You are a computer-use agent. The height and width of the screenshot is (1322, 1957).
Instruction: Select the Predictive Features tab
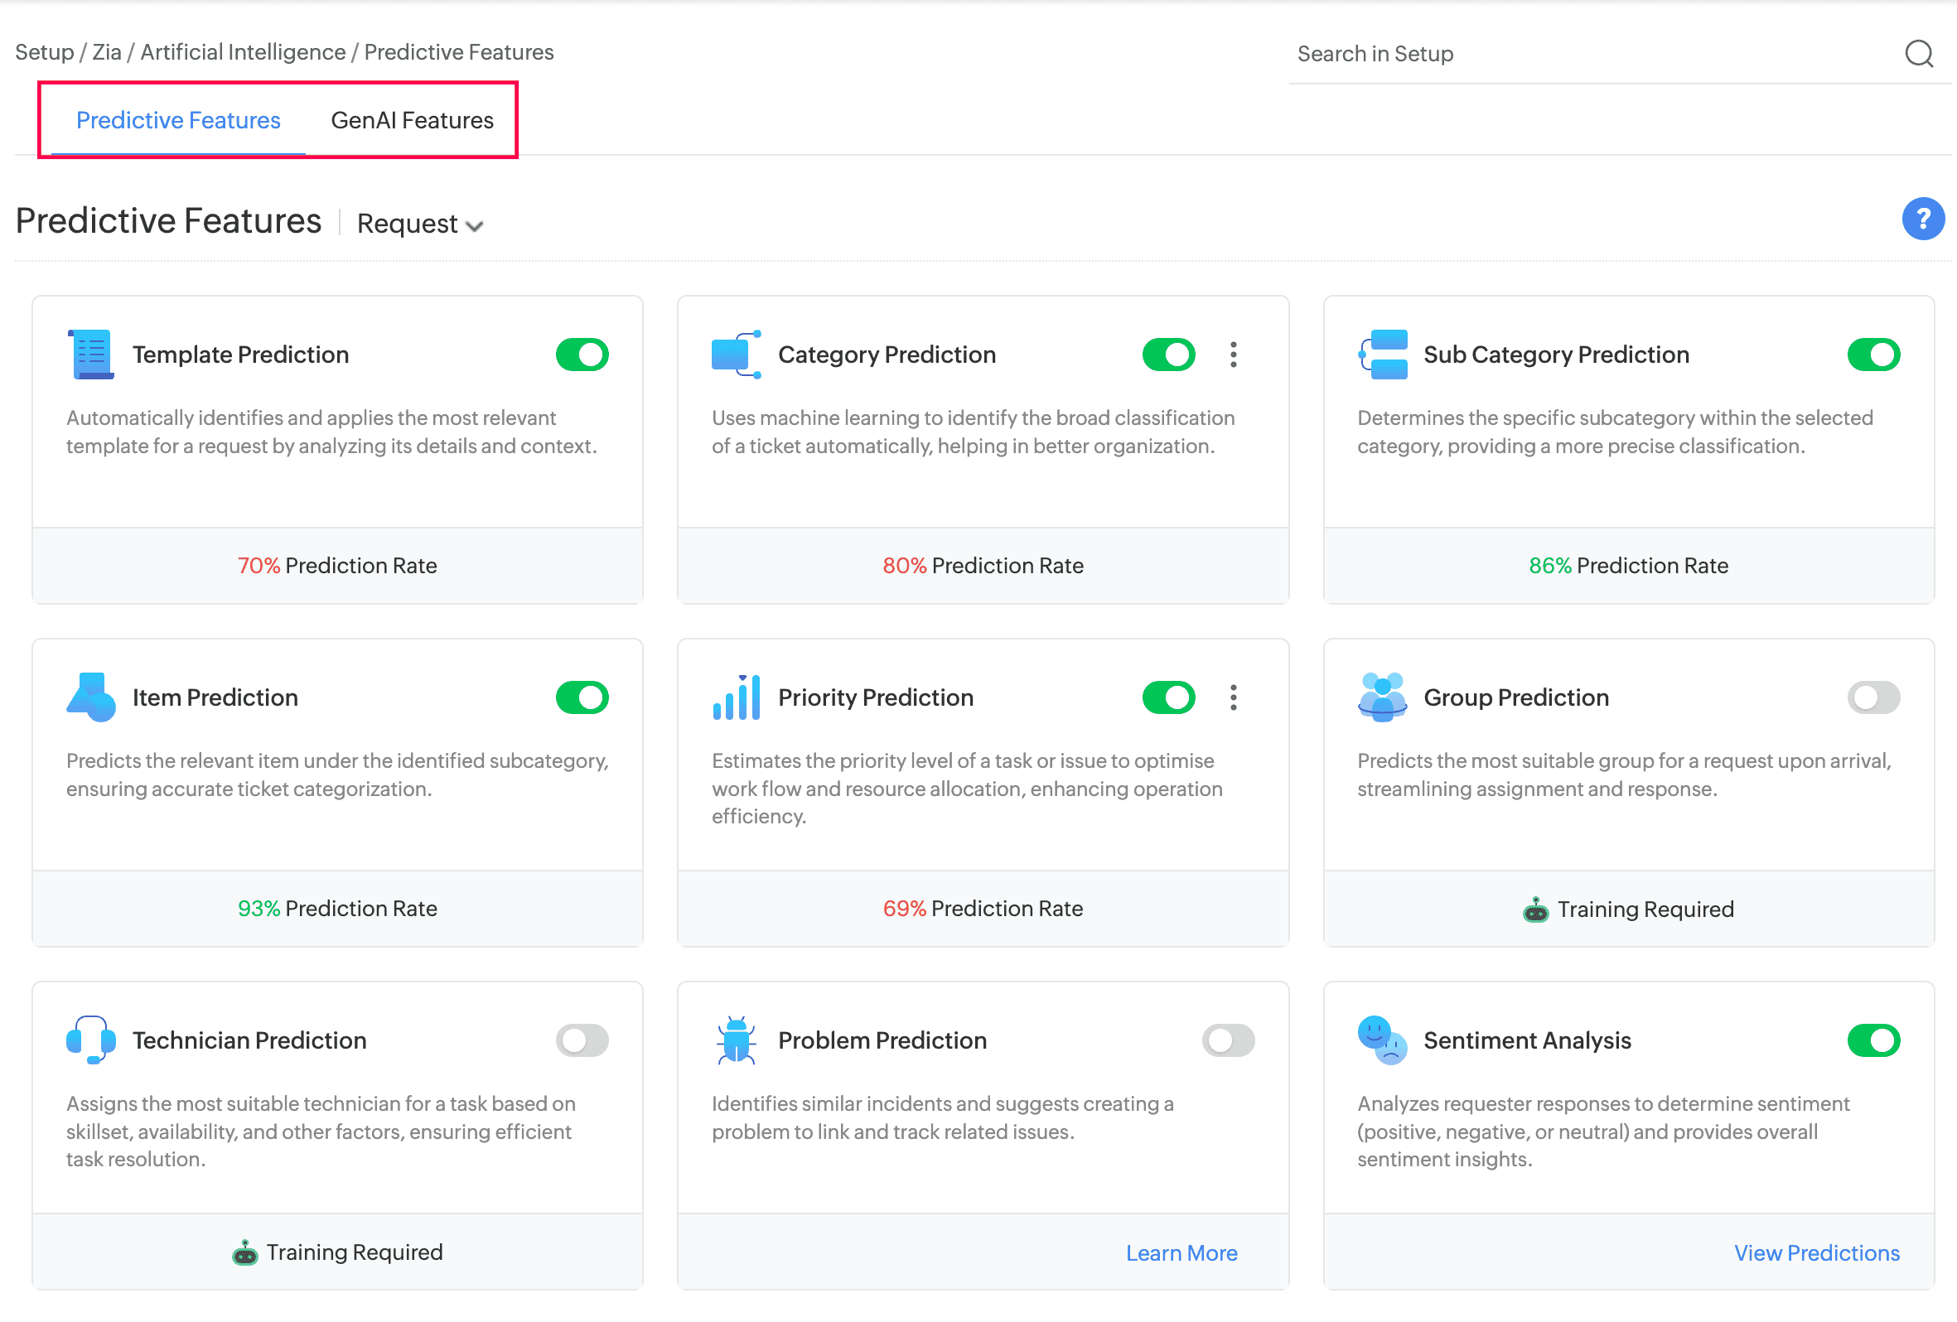177,120
